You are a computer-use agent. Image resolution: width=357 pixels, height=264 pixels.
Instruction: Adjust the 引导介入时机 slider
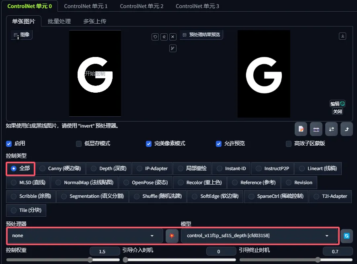(x=179, y=260)
